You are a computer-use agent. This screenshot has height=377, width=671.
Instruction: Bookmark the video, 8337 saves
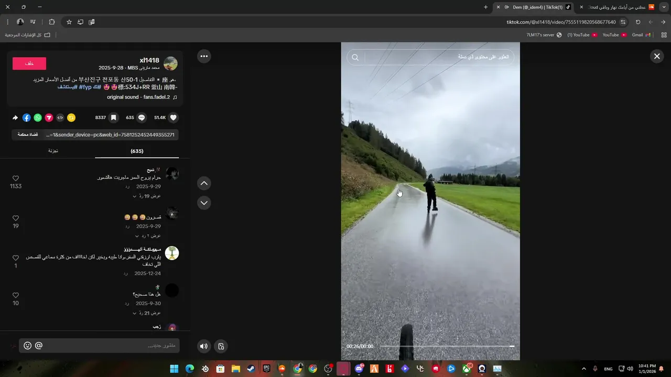pyautogui.click(x=113, y=118)
